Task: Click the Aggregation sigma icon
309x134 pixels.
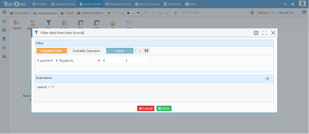Action: 32,23
